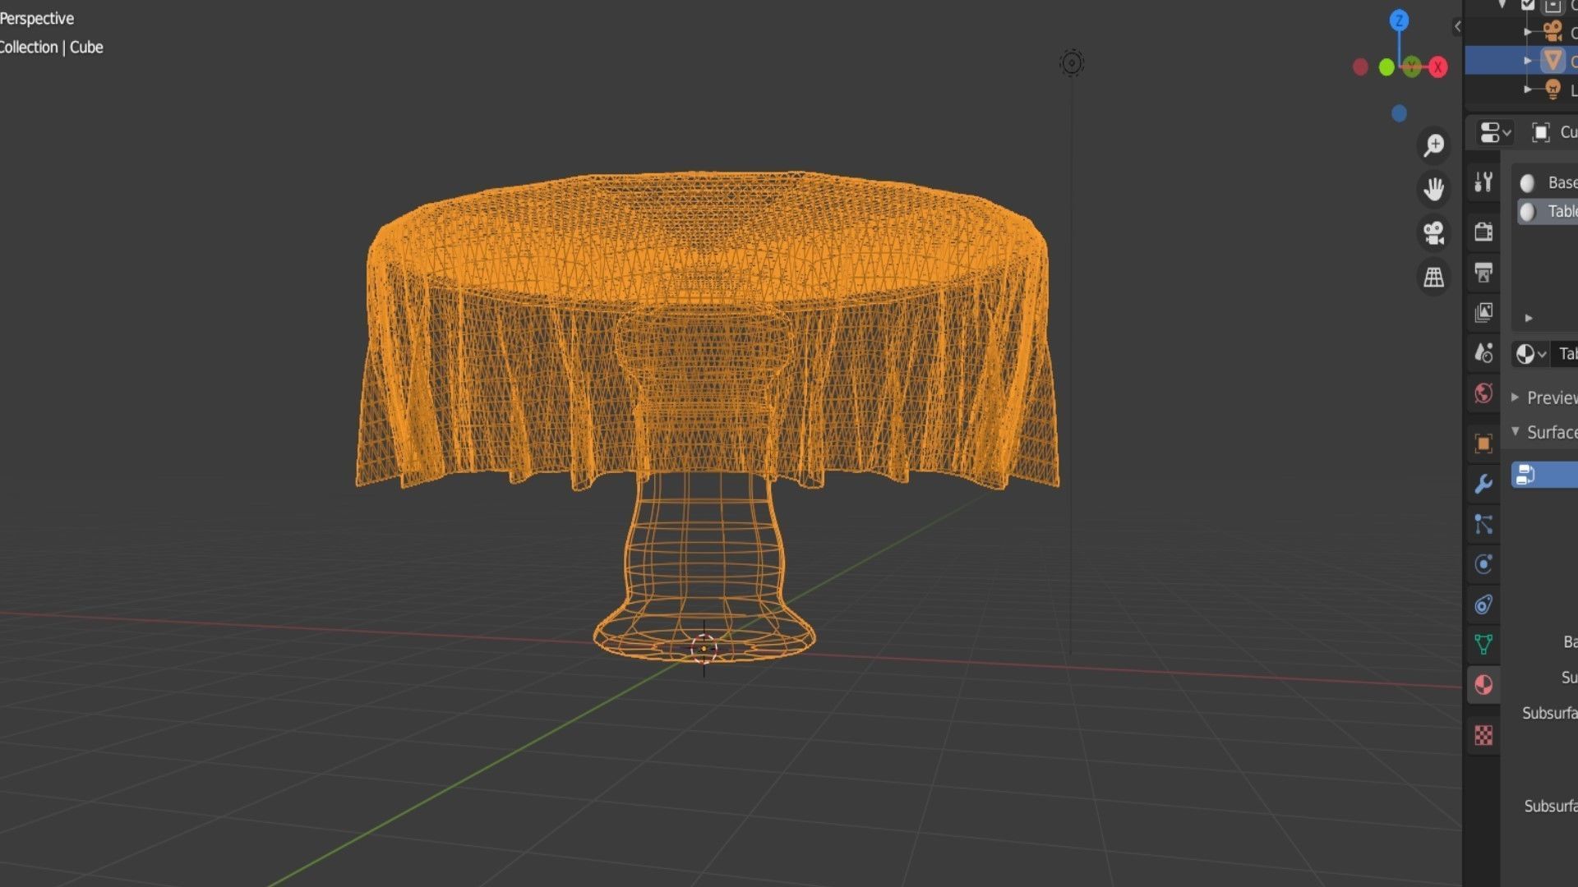Open the Physics properties tab
Screen dimensions: 1578x887
coord(1483,564)
